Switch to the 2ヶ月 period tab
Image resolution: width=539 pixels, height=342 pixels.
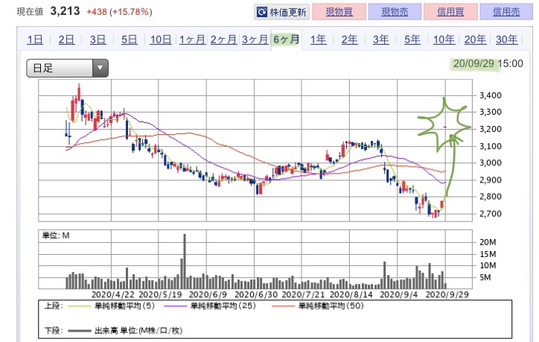click(224, 39)
